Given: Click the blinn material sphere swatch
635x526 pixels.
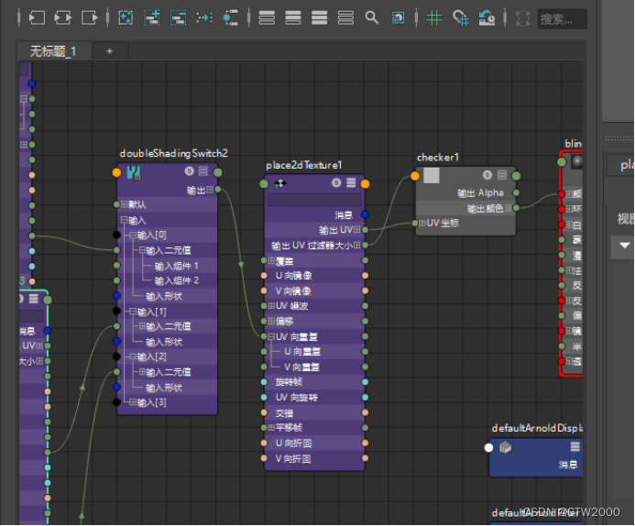Looking at the screenshot, I should point(577,161).
